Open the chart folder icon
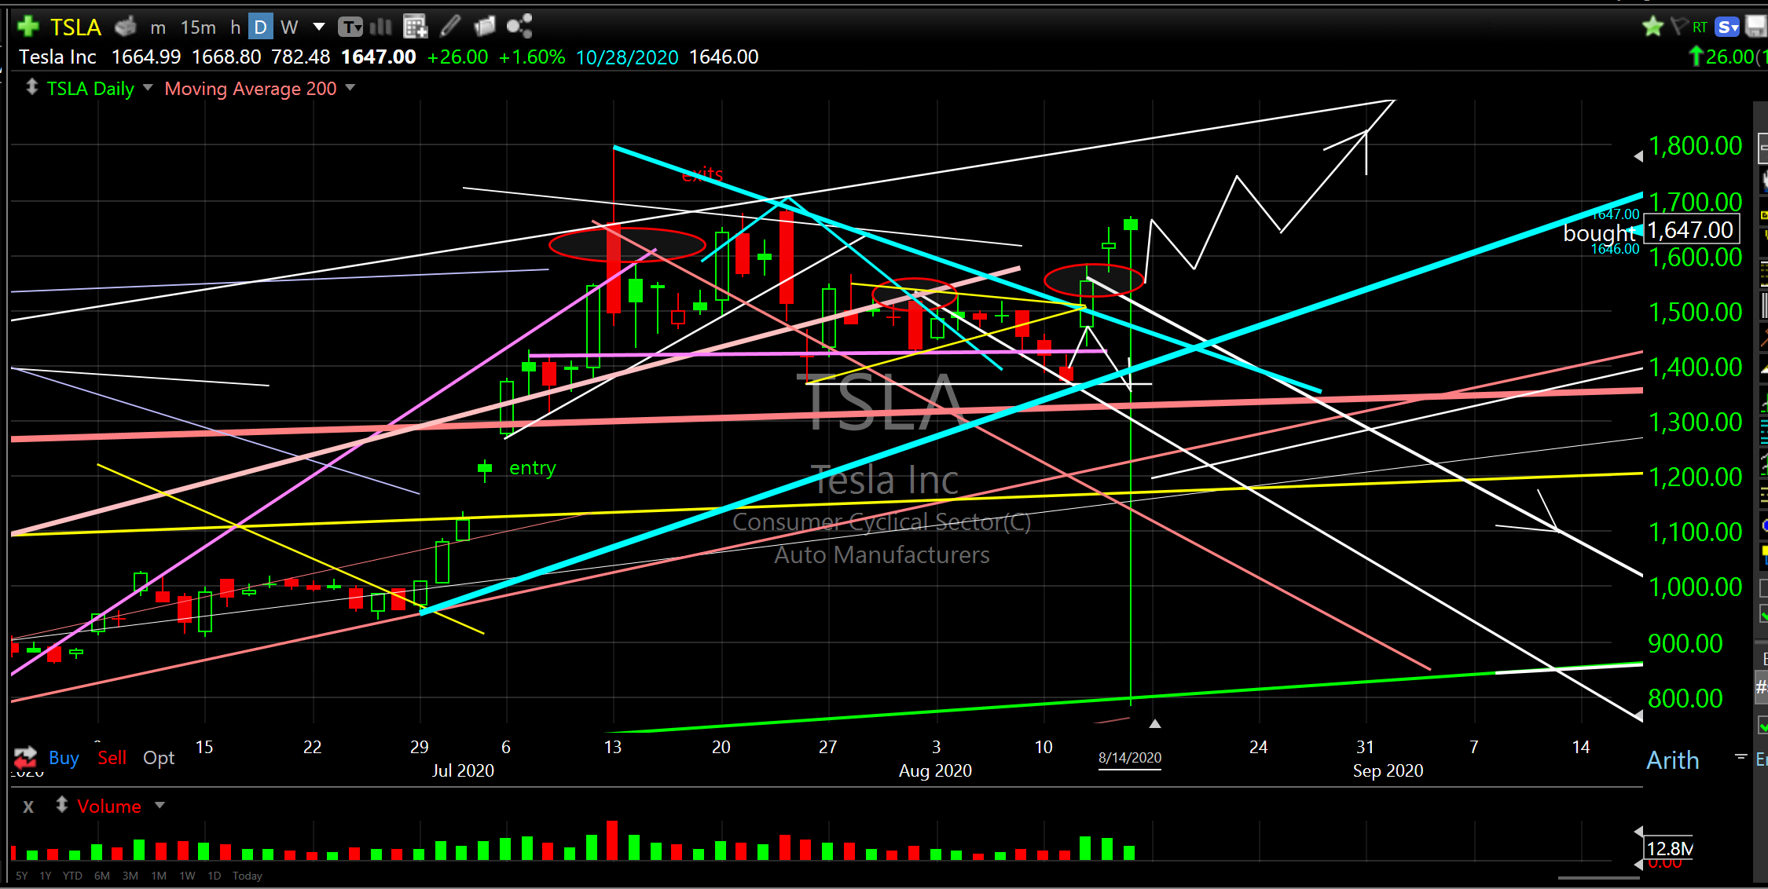Screen dimensions: 1768x889 coord(485,27)
